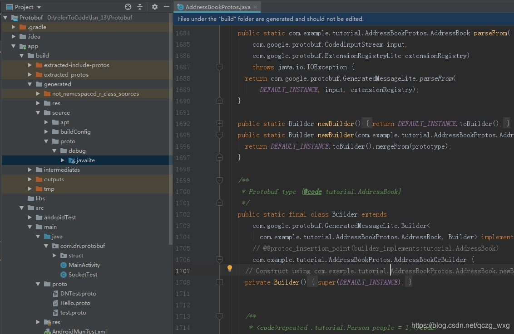Select the extracted-protos folder
Screen dimensions: 514x334
tap(66, 75)
